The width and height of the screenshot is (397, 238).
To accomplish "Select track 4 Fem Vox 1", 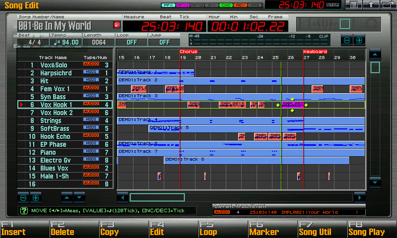I will [65, 89].
